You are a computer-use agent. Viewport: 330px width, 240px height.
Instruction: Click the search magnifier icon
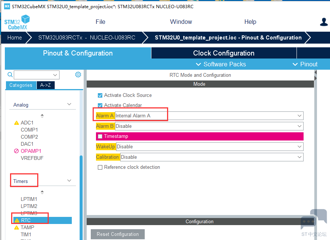coord(10,75)
